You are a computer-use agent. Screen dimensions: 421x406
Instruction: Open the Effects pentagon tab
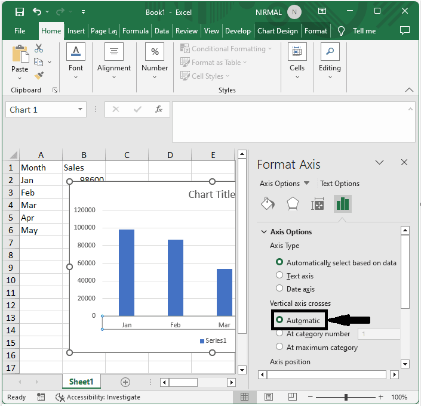tap(293, 204)
